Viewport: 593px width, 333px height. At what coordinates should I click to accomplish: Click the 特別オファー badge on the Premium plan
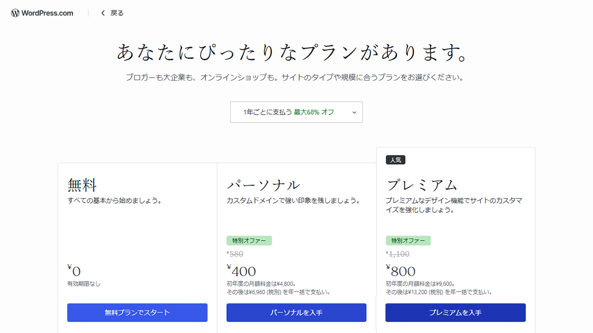409,241
